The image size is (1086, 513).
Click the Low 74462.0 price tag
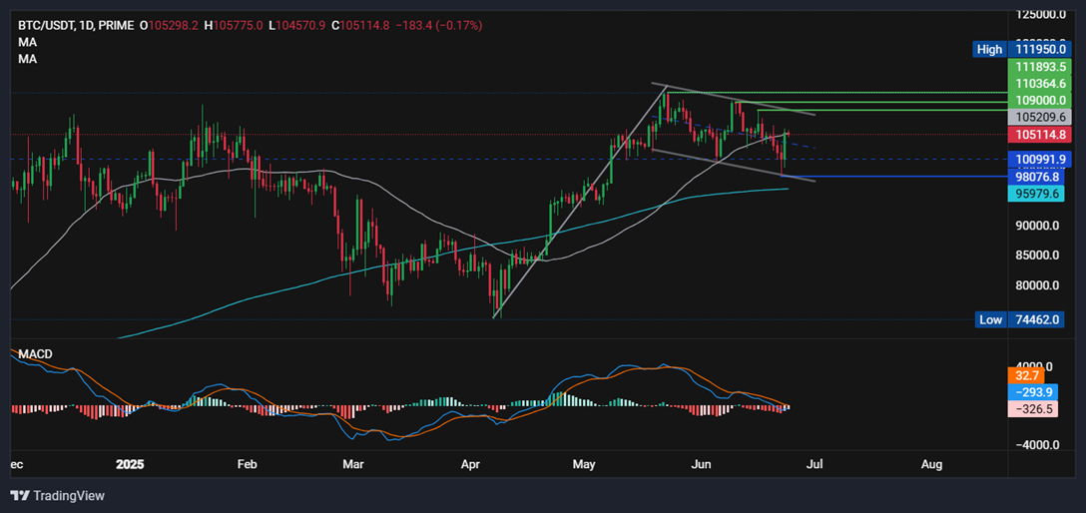pos(1020,319)
